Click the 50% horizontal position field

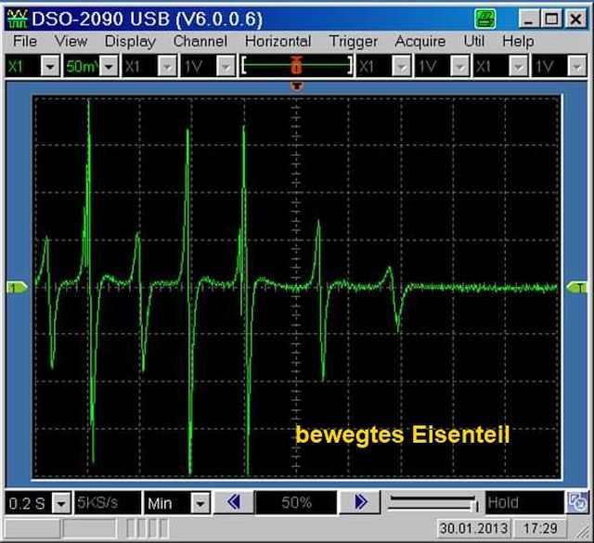coord(297,502)
